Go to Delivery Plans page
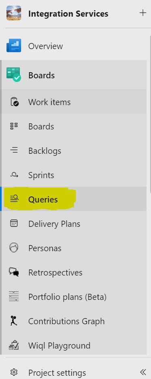The image size is (151, 379). (74, 224)
